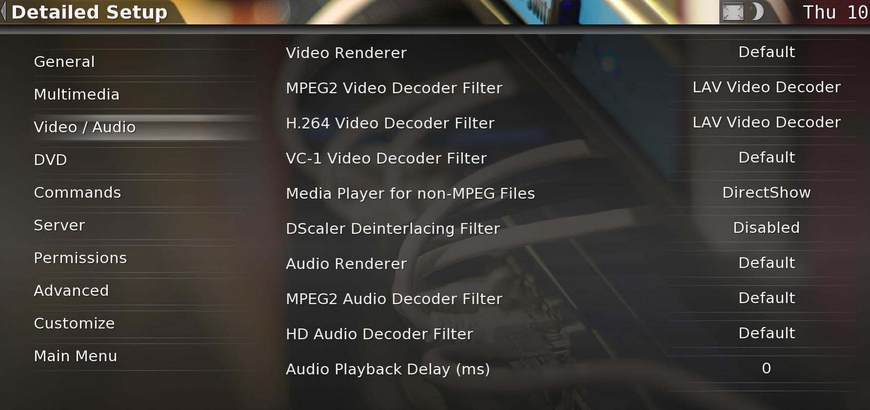Edit Audio Playback Delay value 0
The image size is (870, 410).
[766, 369]
